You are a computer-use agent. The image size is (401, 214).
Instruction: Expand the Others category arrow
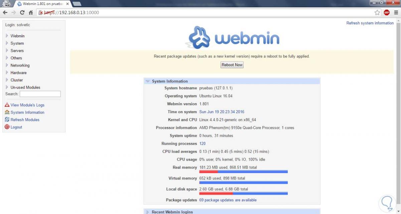coord(7,58)
